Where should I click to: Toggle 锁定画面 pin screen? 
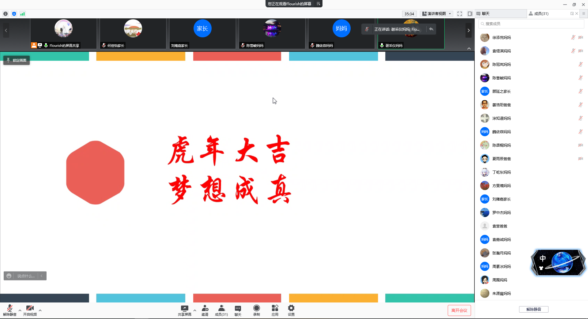point(17,60)
